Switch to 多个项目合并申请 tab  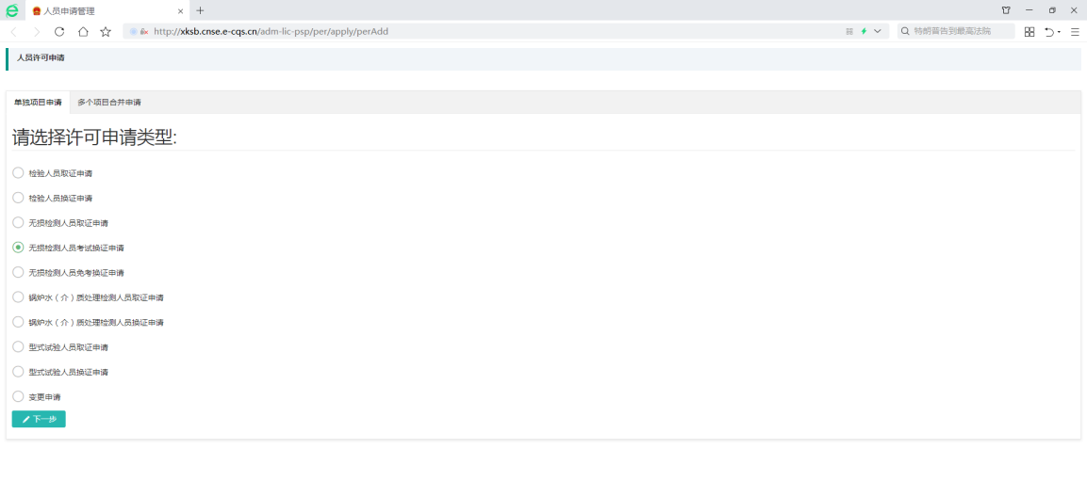pyautogui.click(x=108, y=103)
